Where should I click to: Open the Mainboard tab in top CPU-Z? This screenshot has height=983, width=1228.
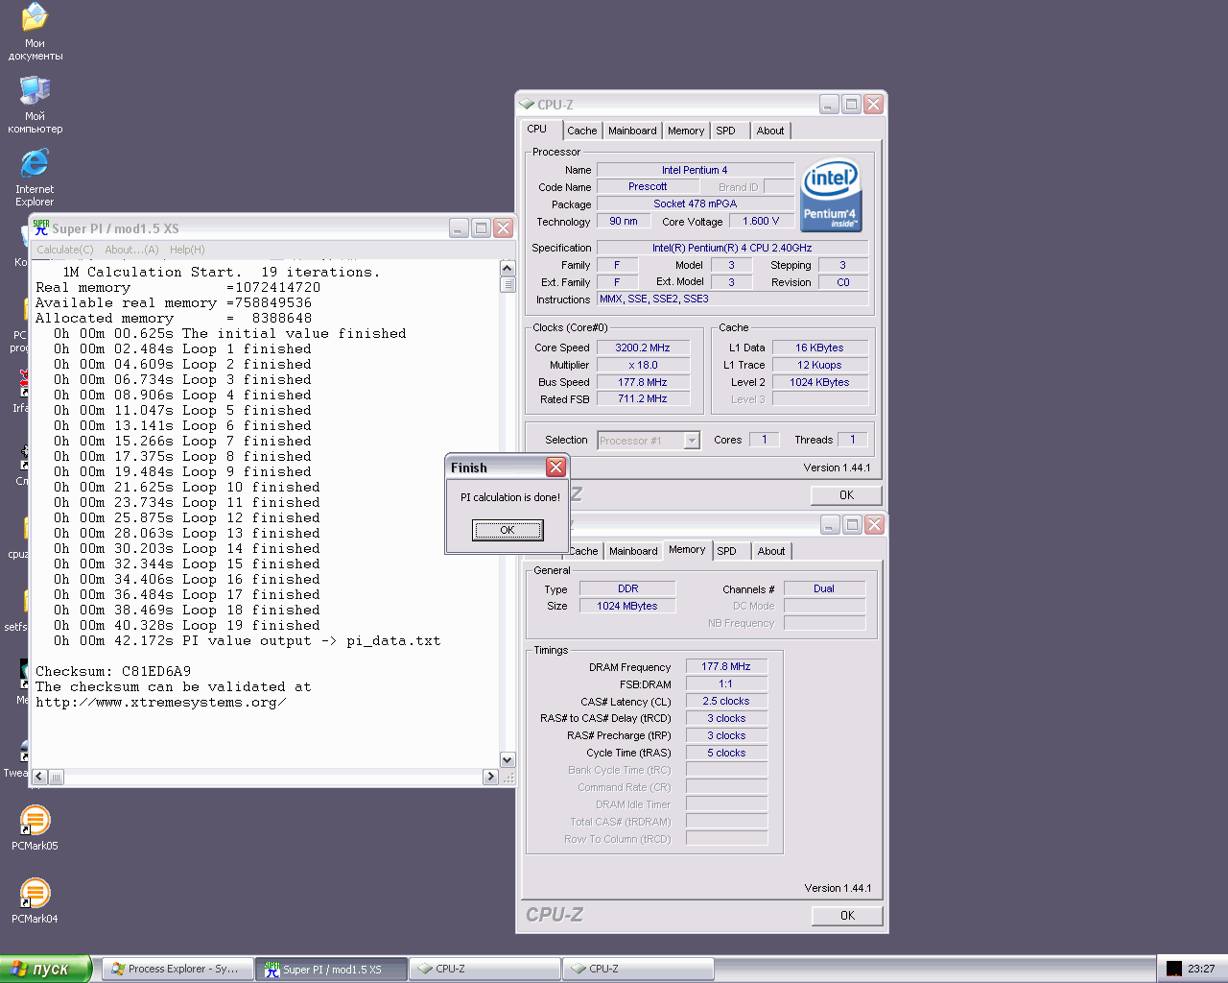[632, 131]
